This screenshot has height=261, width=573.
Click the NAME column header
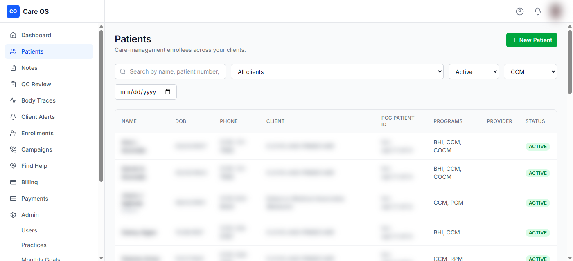pos(129,121)
